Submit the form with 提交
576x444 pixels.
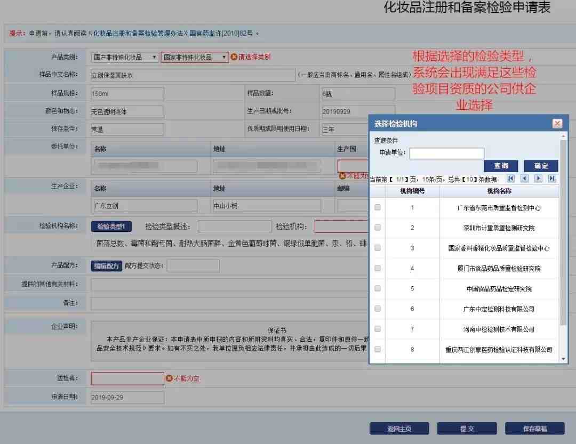click(467, 429)
